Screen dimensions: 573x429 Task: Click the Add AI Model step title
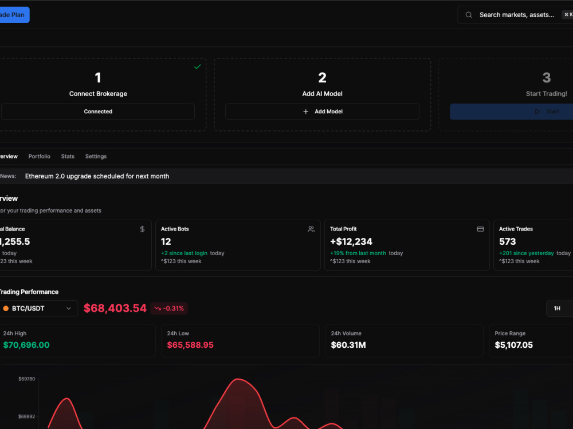click(322, 94)
